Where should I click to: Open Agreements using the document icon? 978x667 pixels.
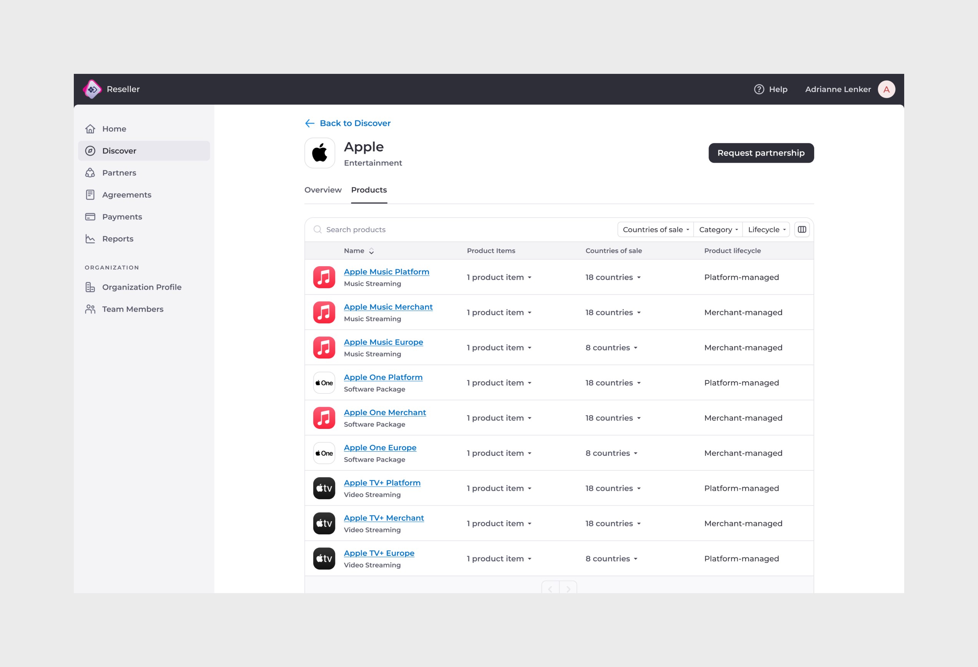tap(90, 195)
